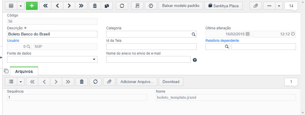This screenshot has height=115, width=305.
Task: Click Baixar modelo padrão button
Action: 181,6
